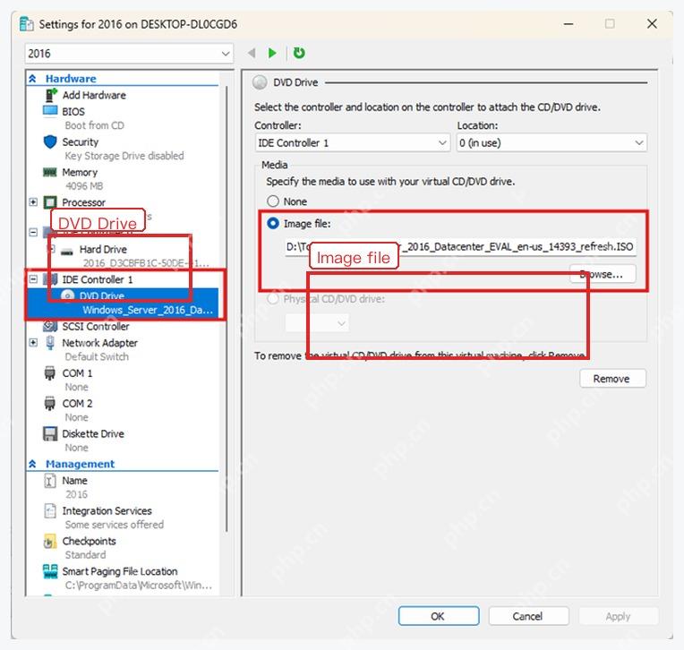Click the 'Standard' checkpoints text
The width and height of the screenshot is (684, 650).
pyautogui.click(x=86, y=555)
